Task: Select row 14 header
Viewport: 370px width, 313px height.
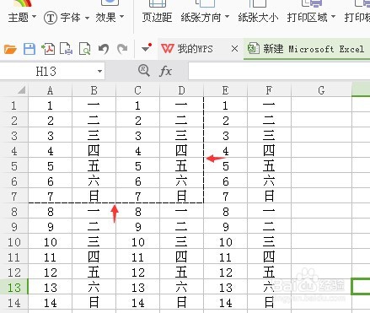Action: [x=13, y=303]
